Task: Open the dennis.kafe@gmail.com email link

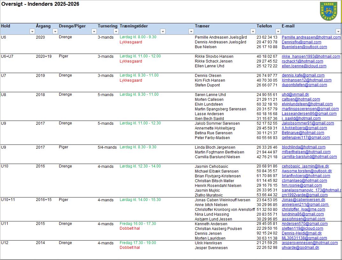Action: (x=303, y=76)
